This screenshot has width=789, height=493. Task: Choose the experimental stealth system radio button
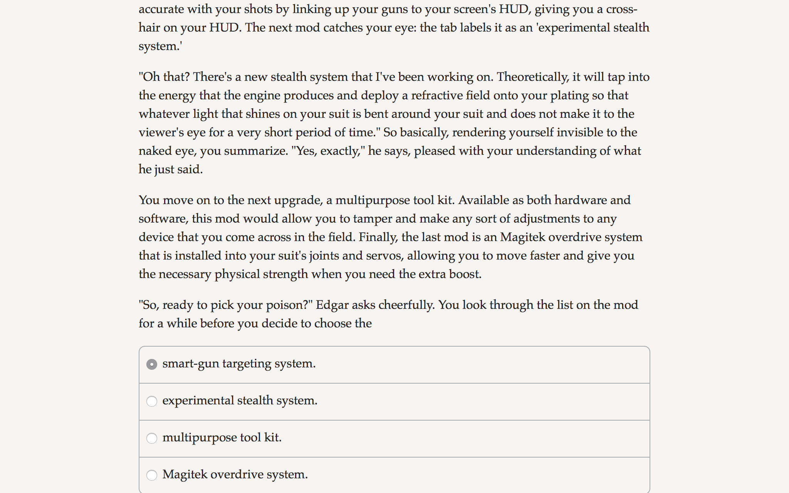(152, 401)
